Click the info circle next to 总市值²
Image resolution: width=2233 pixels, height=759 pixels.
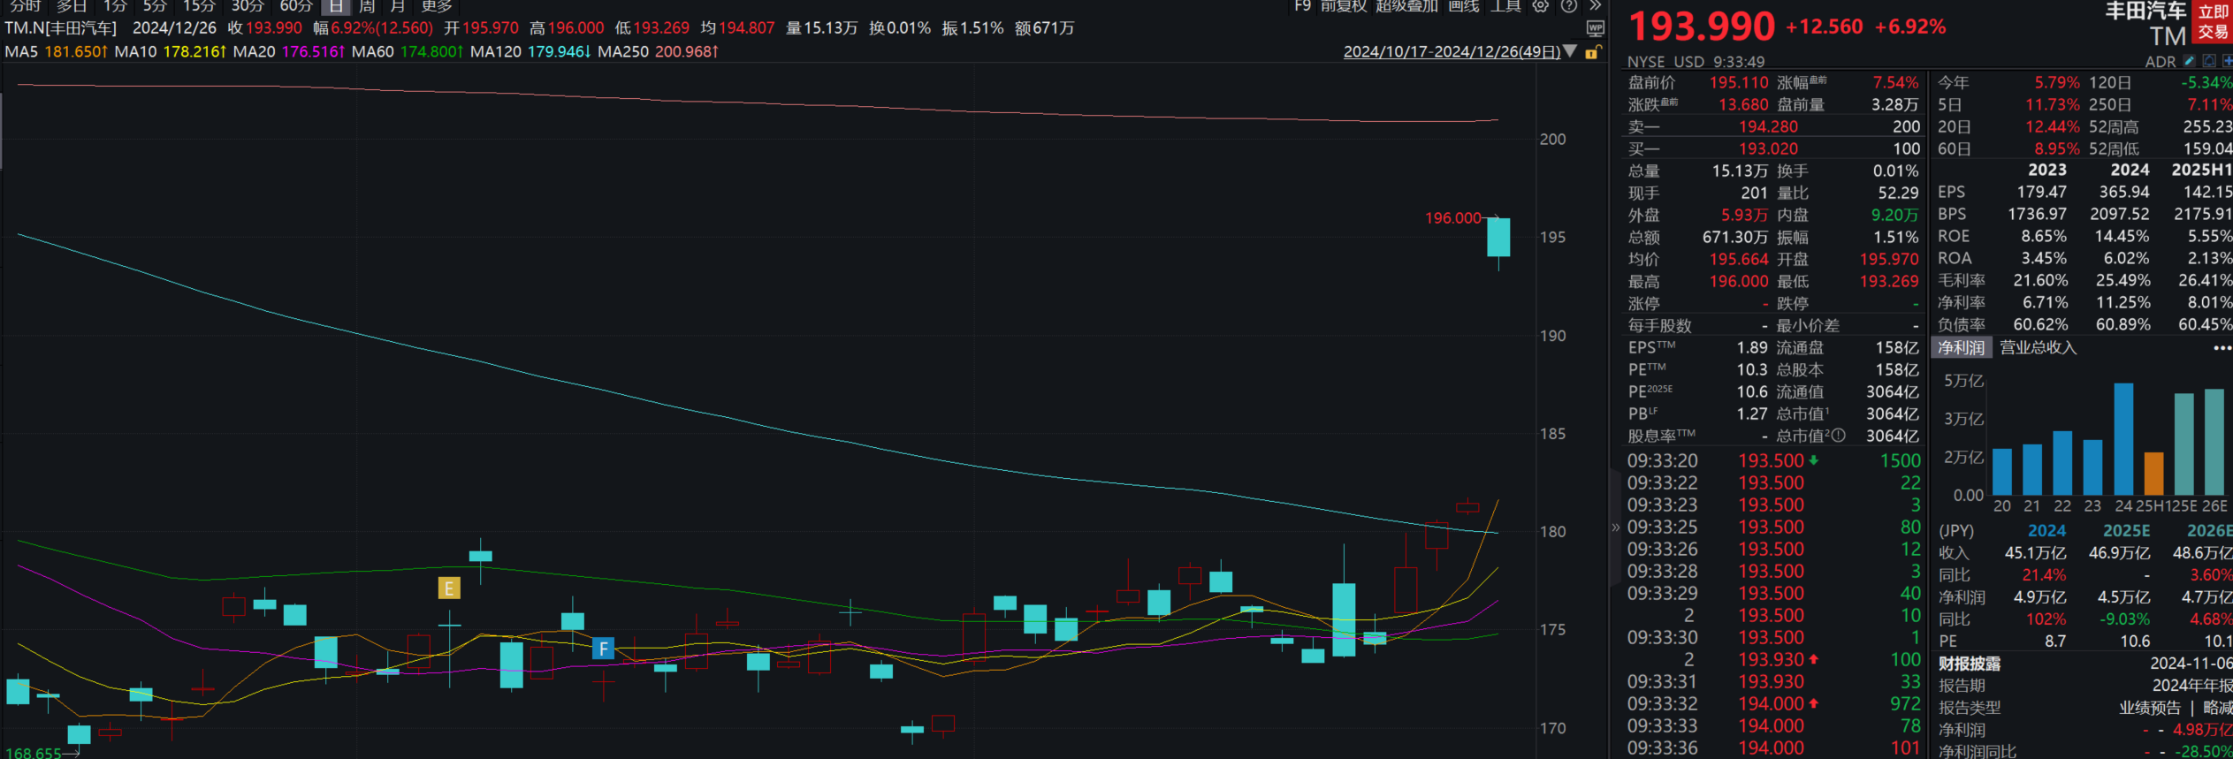click(1839, 436)
